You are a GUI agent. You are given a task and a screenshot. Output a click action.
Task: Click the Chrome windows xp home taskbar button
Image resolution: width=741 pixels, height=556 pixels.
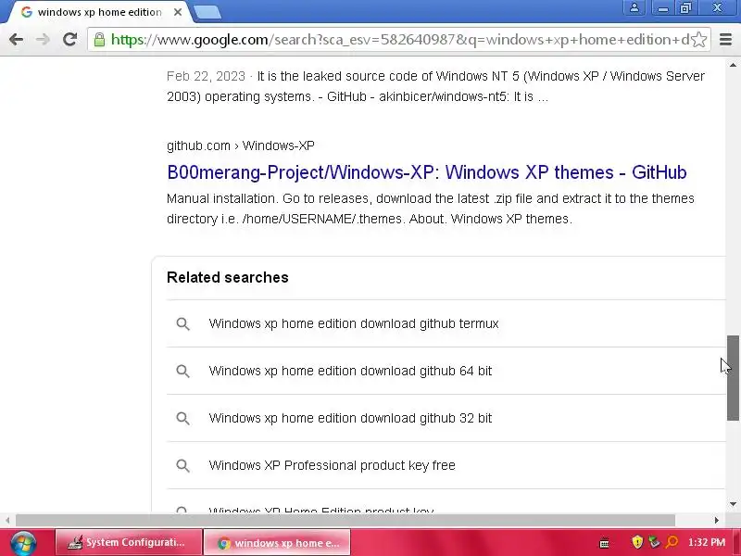[278, 543]
